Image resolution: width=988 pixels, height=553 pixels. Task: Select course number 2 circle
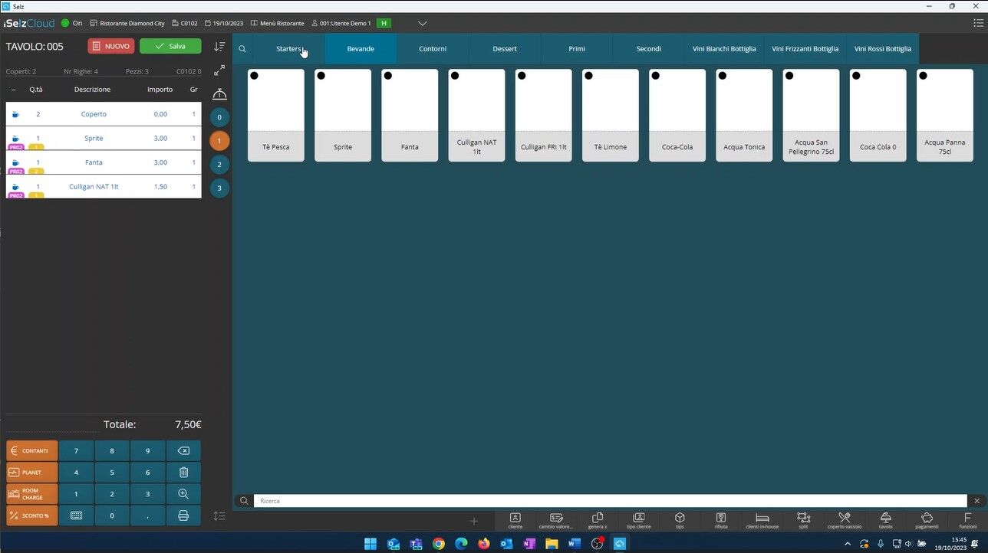[219, 165]
